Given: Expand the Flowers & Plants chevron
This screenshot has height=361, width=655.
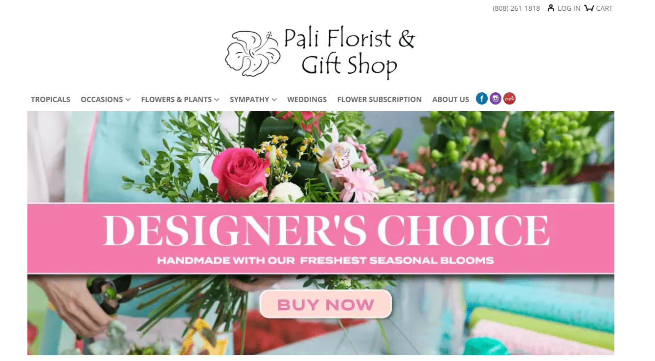Looking at the screenshot, I should click(217, 100).
